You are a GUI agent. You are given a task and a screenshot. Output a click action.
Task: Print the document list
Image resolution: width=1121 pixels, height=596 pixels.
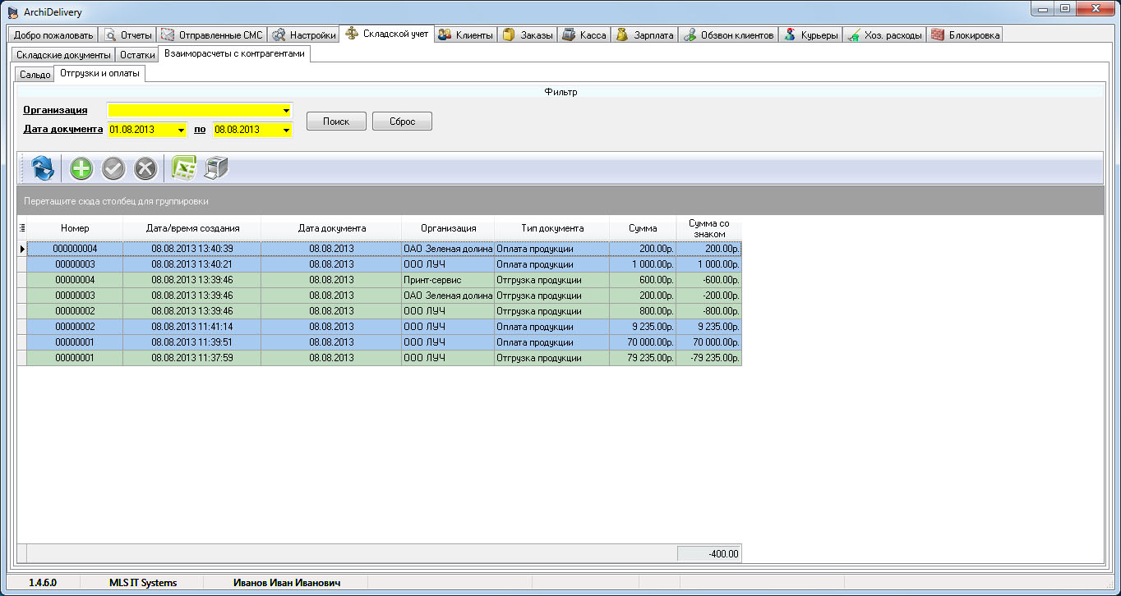tap(215, 169)
